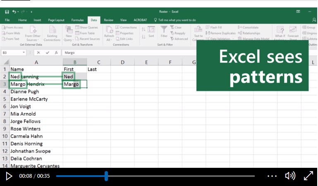Switch to the Insert ribbon tab
This screenshot has height=186, width=318.
(x=37, y=20)
